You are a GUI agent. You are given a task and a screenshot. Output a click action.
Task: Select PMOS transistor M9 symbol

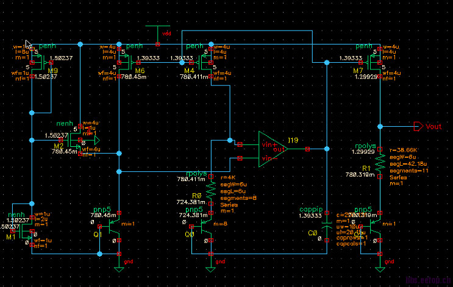(42, 63)
